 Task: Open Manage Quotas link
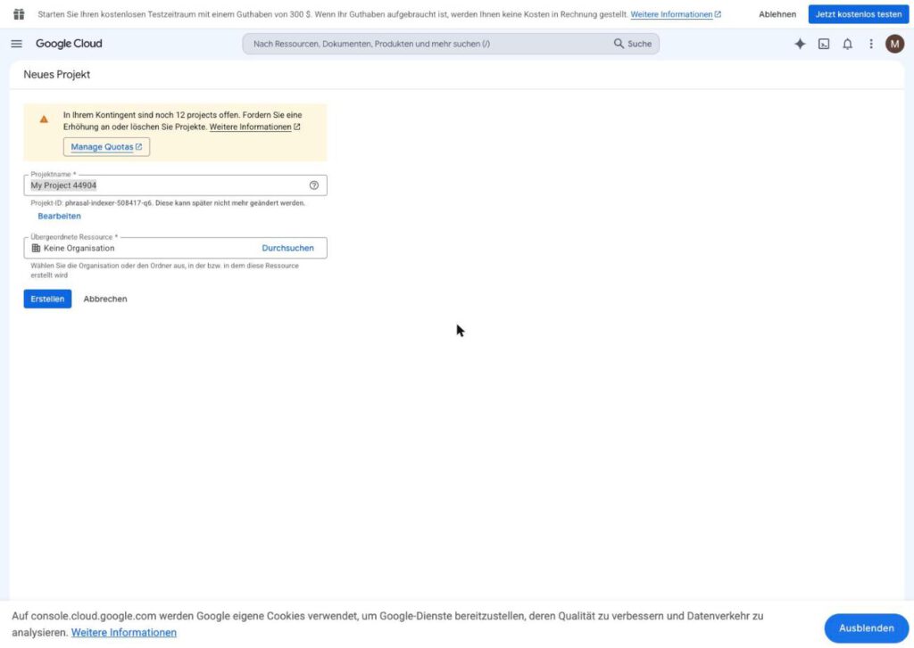106,147
